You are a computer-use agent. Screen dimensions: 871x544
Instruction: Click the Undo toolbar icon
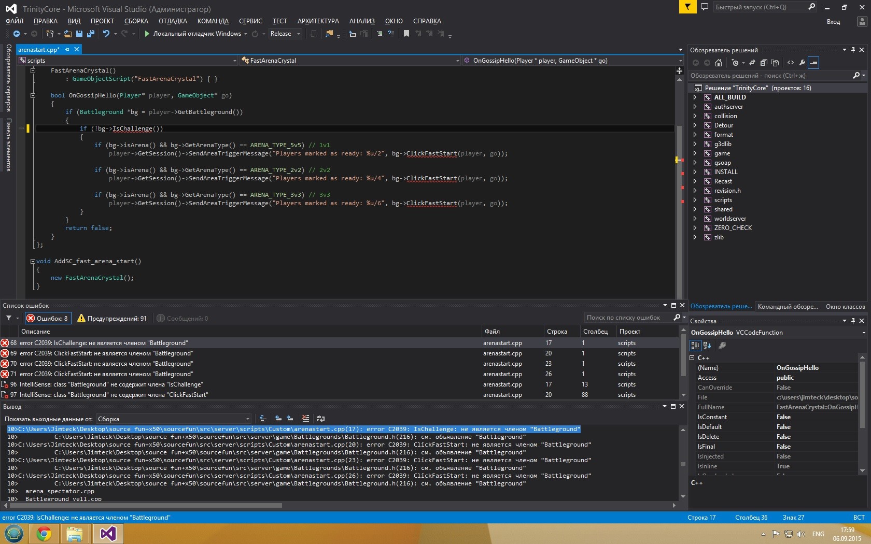(106, 34)
